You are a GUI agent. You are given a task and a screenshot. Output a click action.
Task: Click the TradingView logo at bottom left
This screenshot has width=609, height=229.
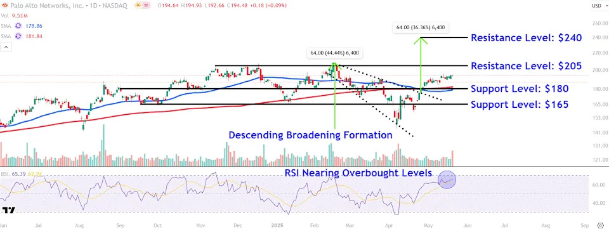pyautogui.click(x=8, y=211)
